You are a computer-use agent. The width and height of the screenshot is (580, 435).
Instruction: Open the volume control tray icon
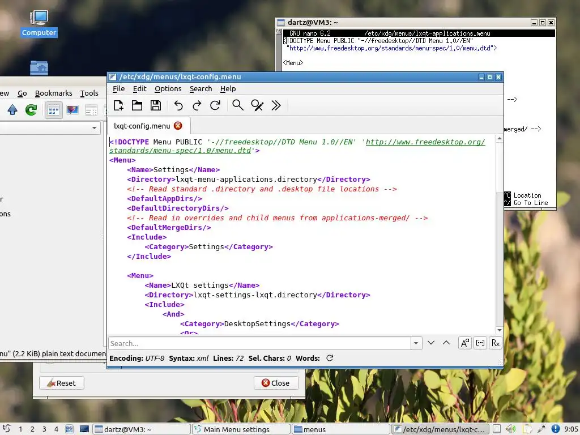pyautogui.click(x=511, y=429)
